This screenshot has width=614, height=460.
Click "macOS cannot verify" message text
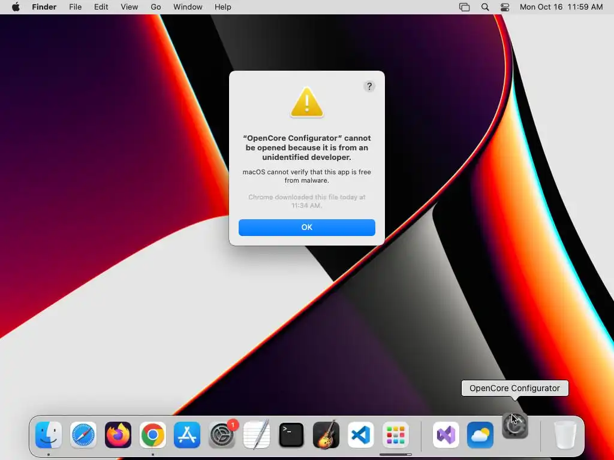[x=307, y=176]
